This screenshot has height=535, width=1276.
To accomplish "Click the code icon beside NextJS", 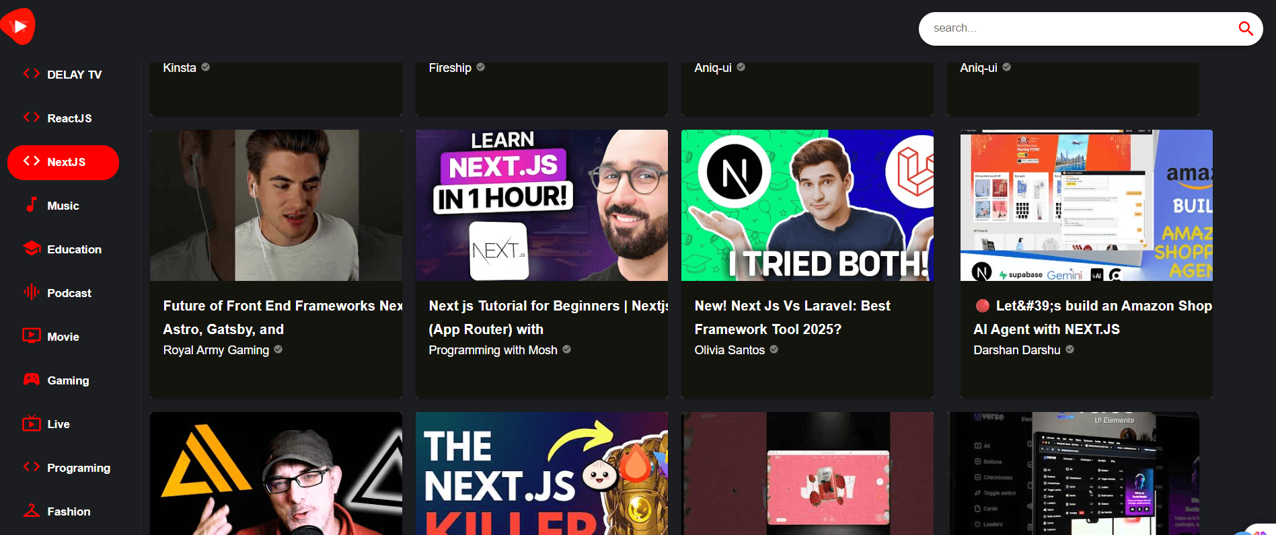I will click(32, 161).
